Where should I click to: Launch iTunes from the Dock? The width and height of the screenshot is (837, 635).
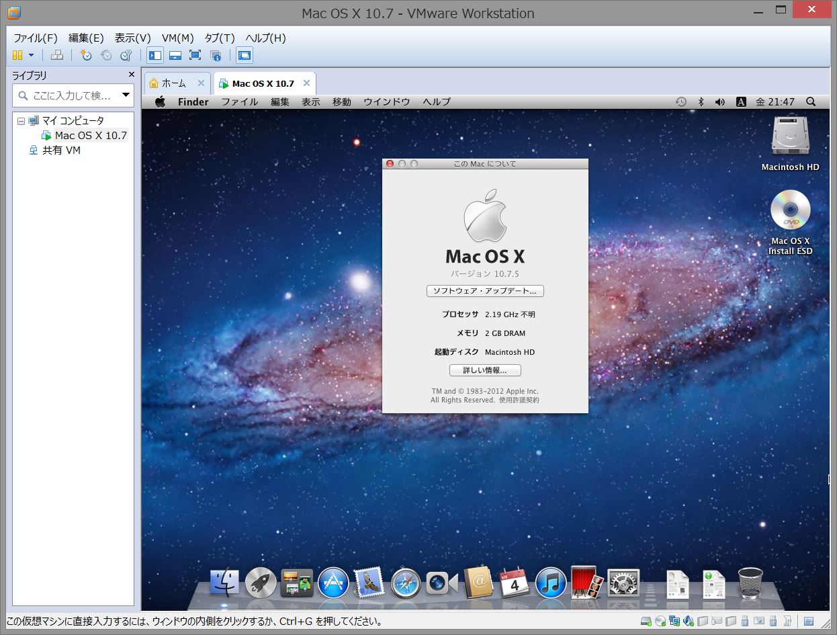(x=551, y=583)
